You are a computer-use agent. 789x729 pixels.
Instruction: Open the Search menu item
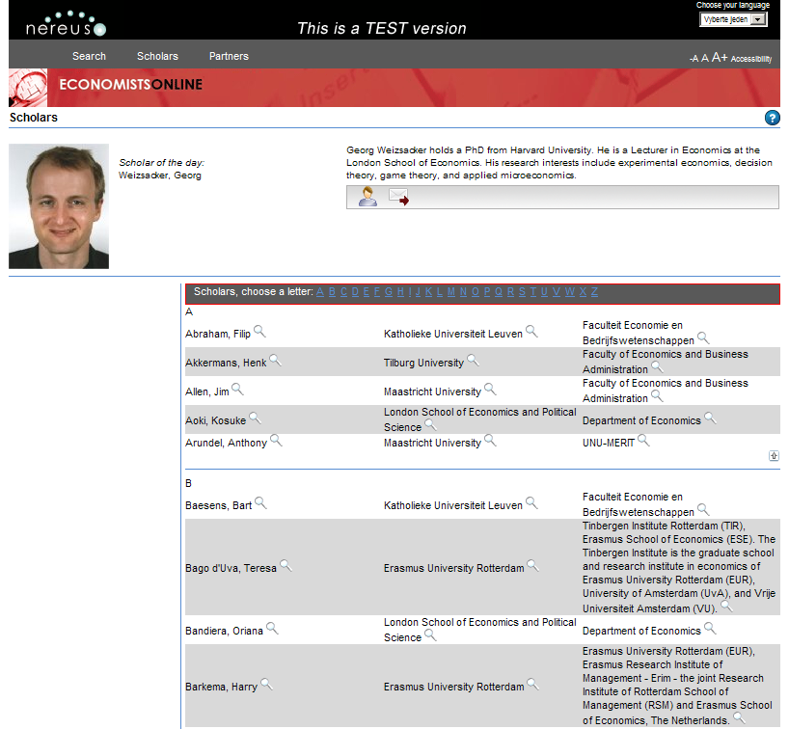click(x=89, y=56)
